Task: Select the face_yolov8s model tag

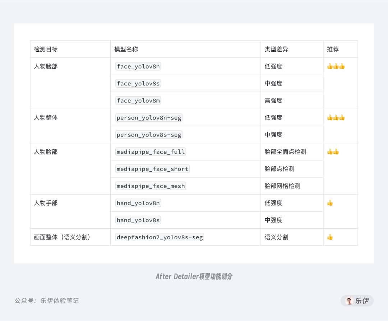Action: 138,83
